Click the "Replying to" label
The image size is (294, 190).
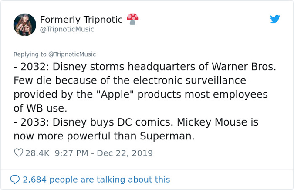click(x=30, y=54)
